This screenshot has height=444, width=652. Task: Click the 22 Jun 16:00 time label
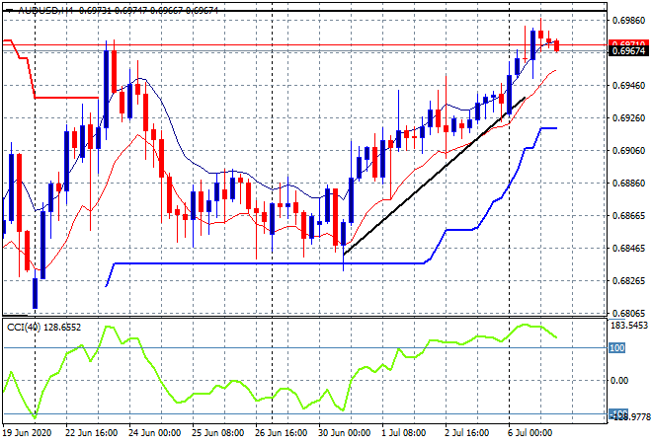click(91, 433)
